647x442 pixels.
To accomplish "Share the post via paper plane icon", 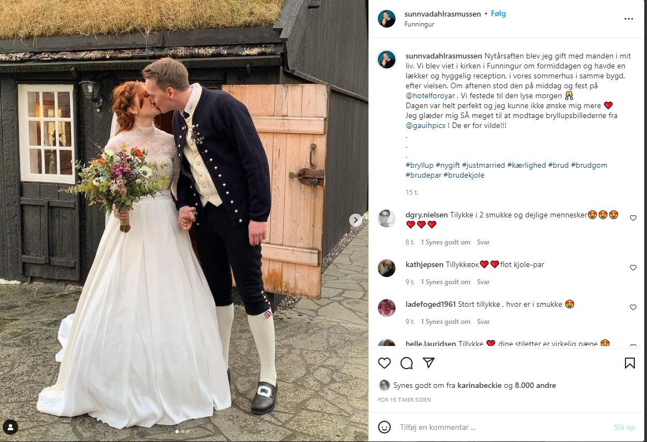I will [x=429, y=363].
